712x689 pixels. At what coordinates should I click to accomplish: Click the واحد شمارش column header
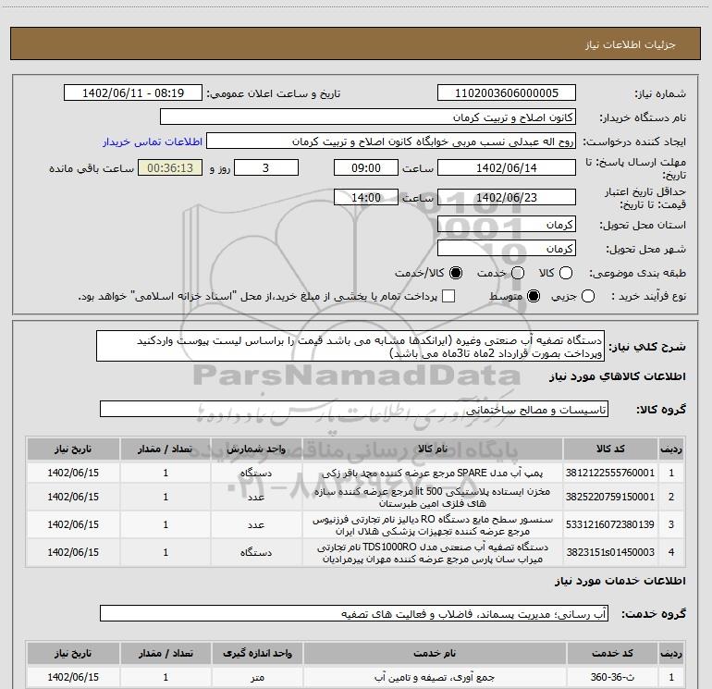pos(256,449)
